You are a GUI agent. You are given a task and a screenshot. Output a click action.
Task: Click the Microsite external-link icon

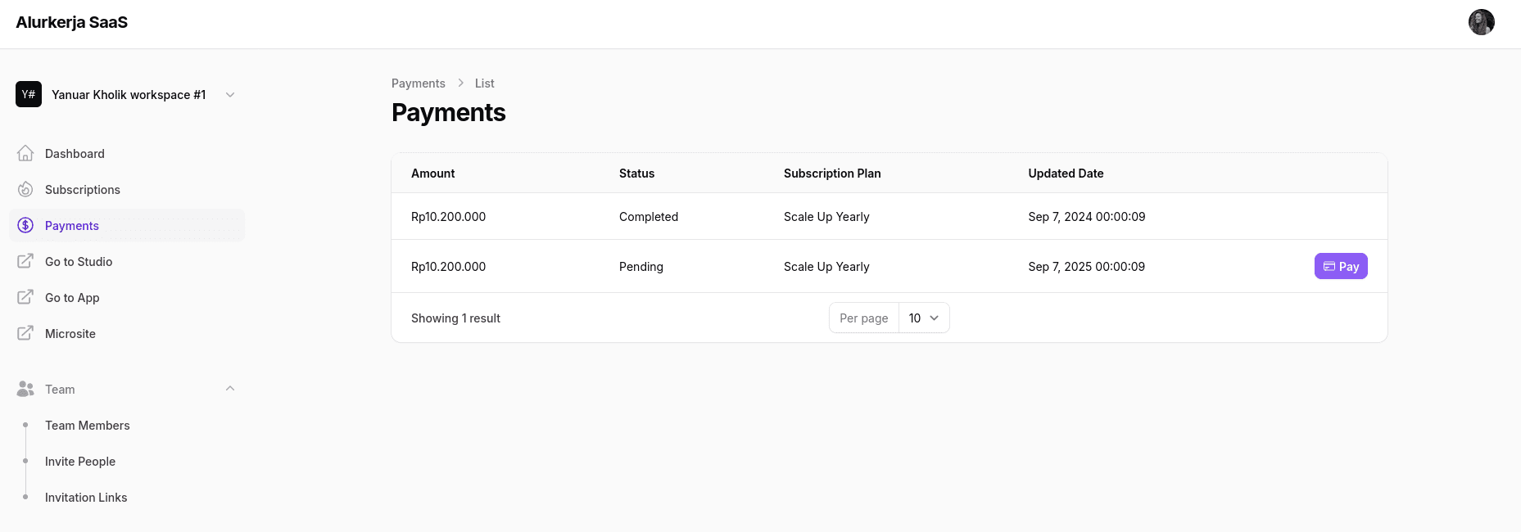point(25,334)
